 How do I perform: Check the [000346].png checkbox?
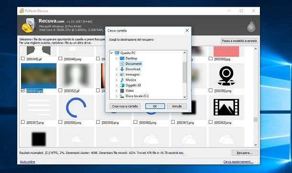tap(60, 58)
